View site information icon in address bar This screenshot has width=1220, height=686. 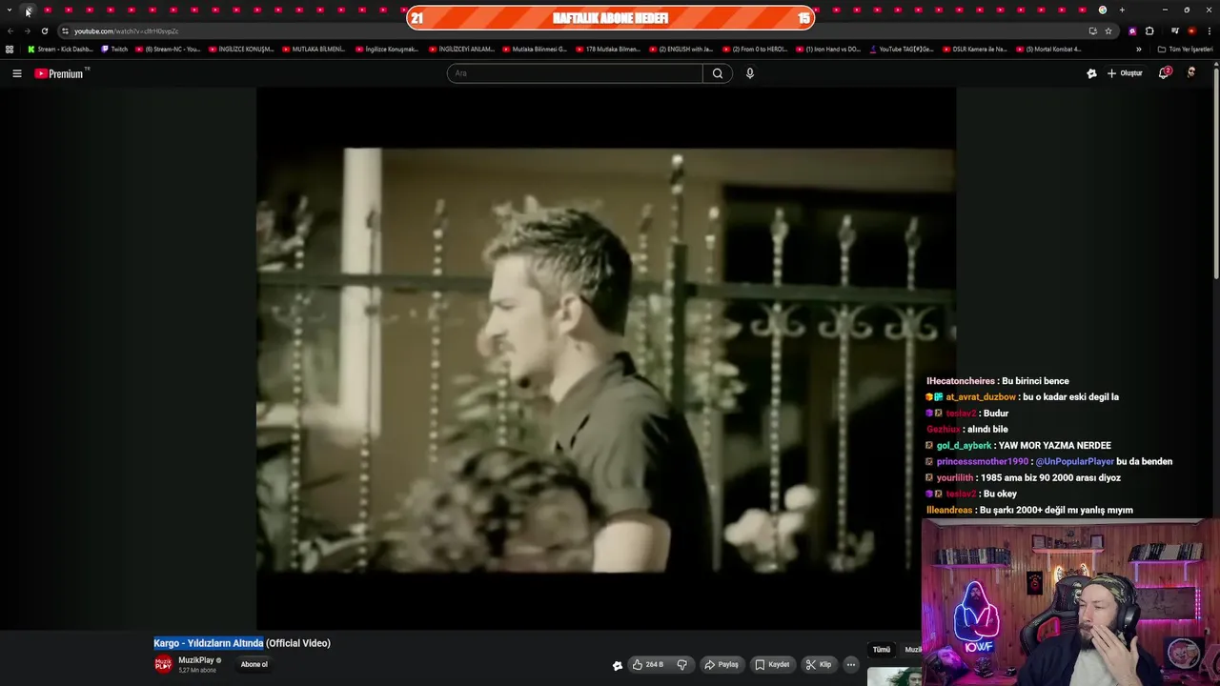pyautogui.click(x=65, y=30)
